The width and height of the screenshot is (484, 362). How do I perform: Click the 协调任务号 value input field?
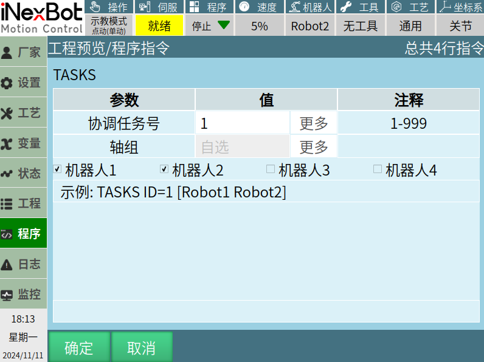point(243,123)
